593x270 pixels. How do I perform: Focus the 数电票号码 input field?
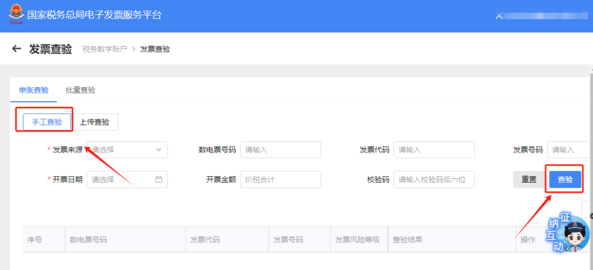point(281,149)
